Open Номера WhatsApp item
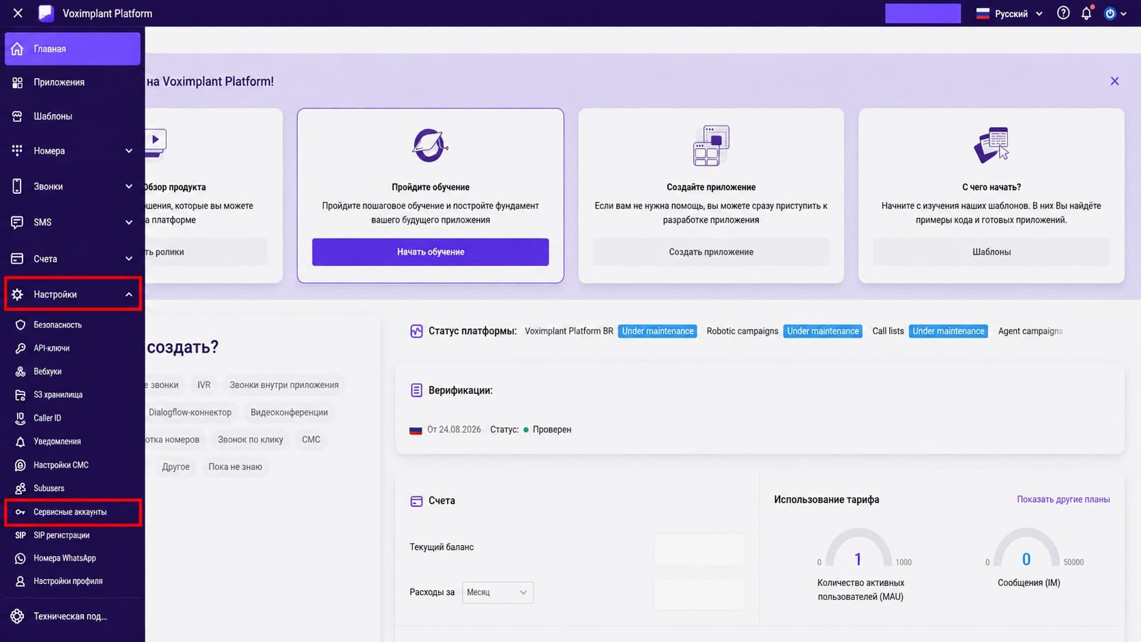This screenshot has height=642, width=1141. pos(72,558)
